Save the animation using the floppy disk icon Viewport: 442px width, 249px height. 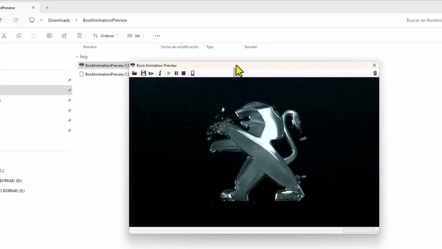pos(143,73)
